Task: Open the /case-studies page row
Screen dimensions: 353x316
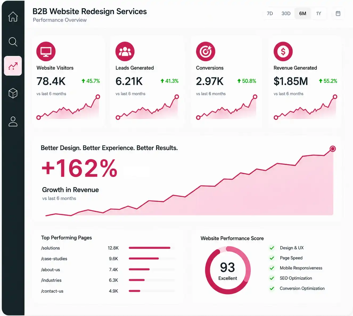Action: (108, 259)
